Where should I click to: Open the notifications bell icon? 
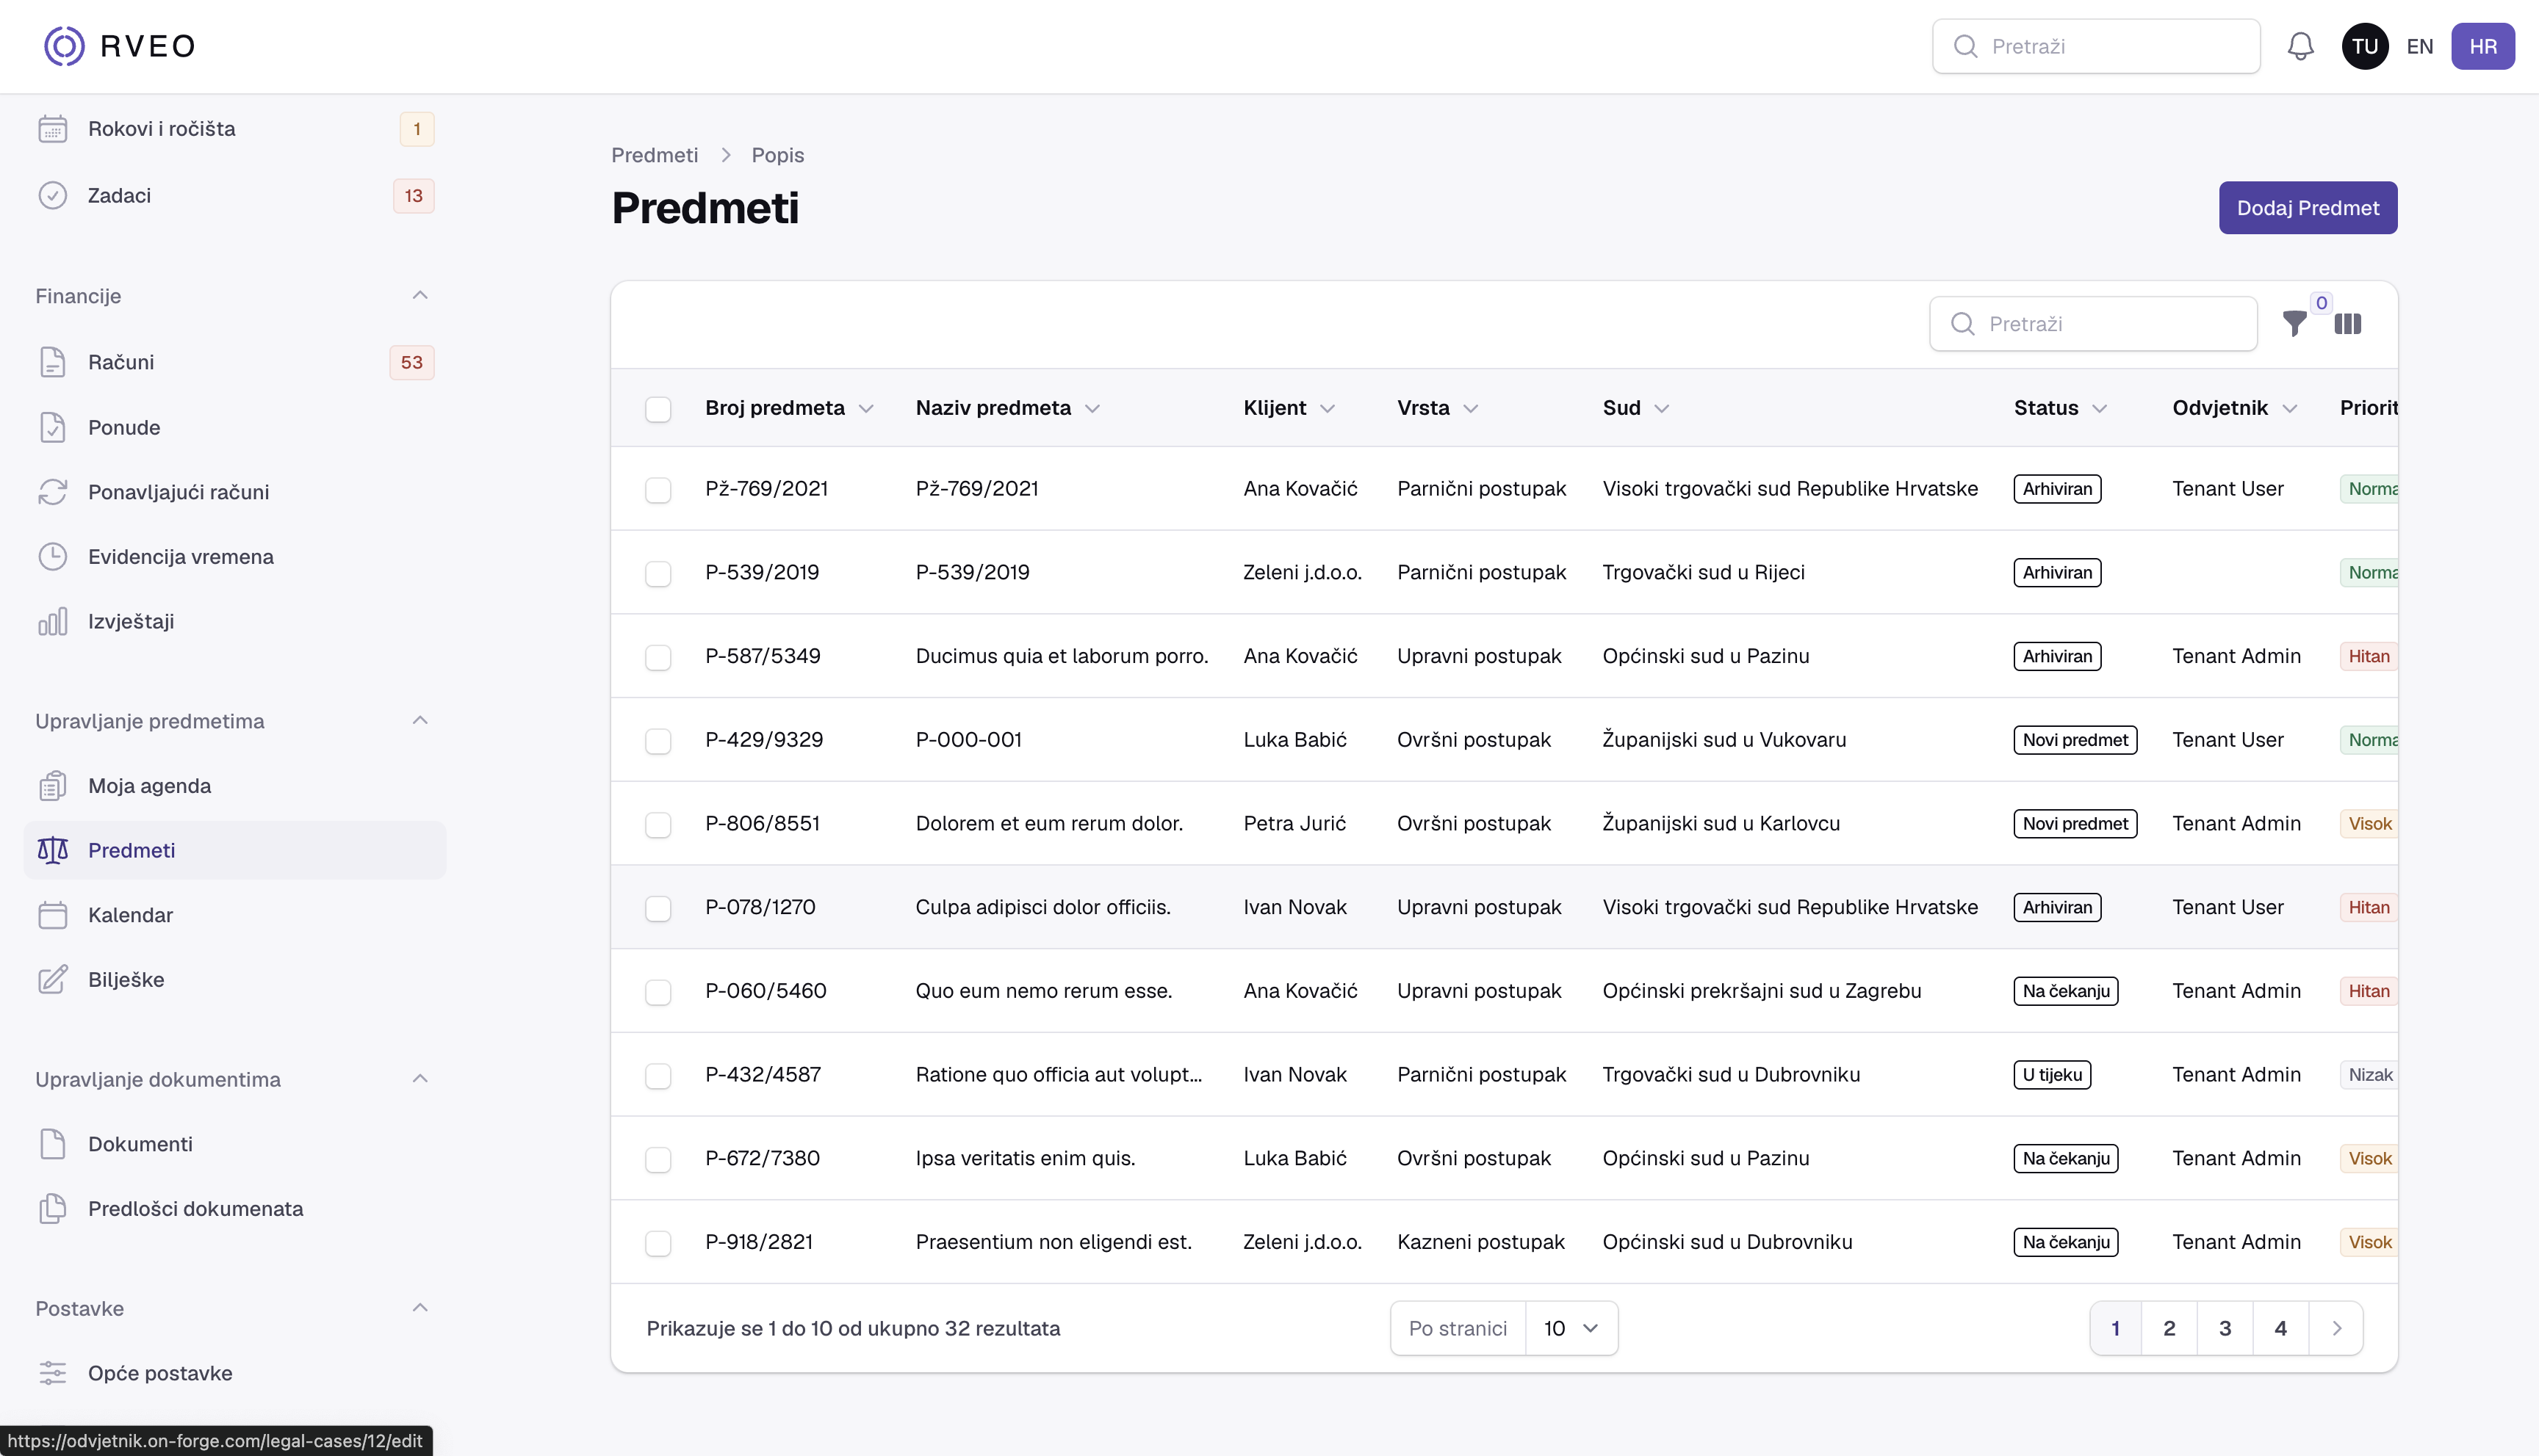tap(2300, 46)
